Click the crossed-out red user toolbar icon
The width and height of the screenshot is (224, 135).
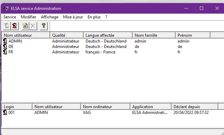tap(15, 26)
